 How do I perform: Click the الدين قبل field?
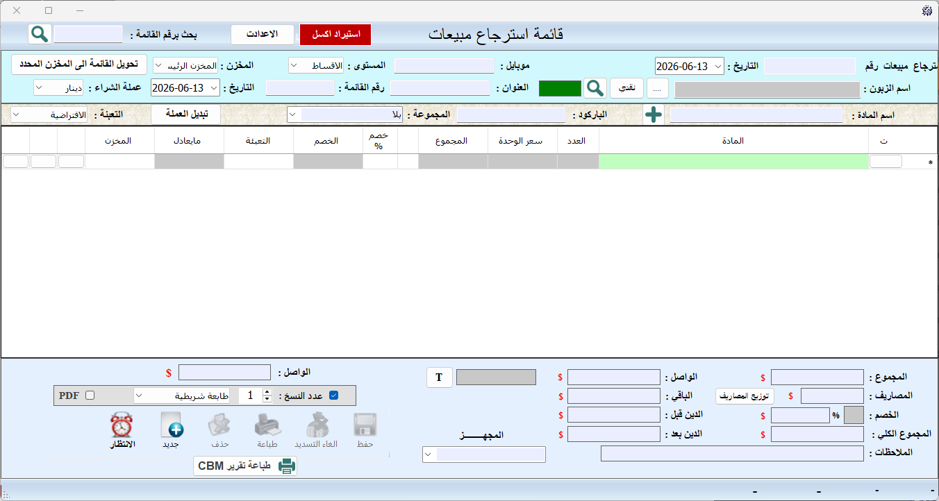613,415
